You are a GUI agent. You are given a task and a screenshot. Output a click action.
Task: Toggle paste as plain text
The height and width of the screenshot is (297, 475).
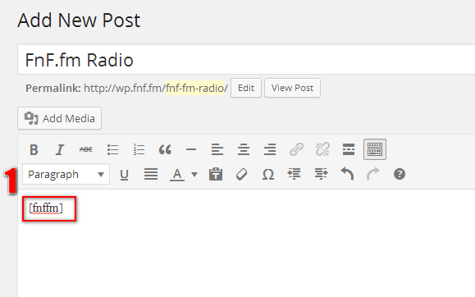(x=216, y=175)
